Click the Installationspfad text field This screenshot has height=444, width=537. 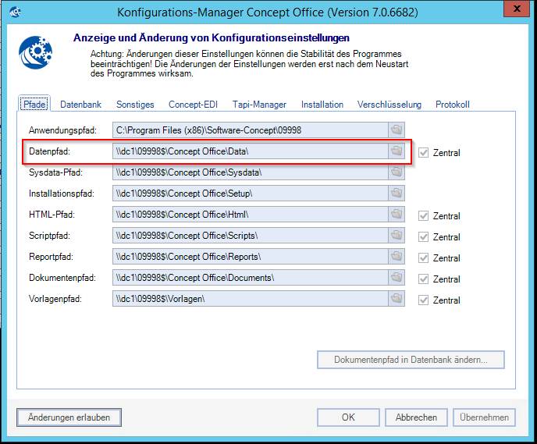coord(251,193)
